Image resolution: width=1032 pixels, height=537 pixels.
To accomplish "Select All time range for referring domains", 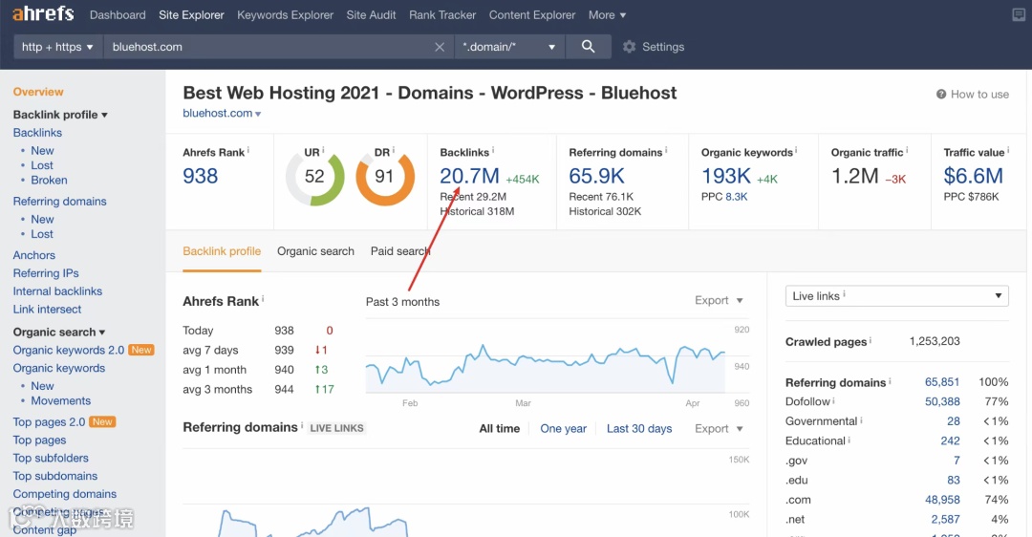I will [500, 428].
